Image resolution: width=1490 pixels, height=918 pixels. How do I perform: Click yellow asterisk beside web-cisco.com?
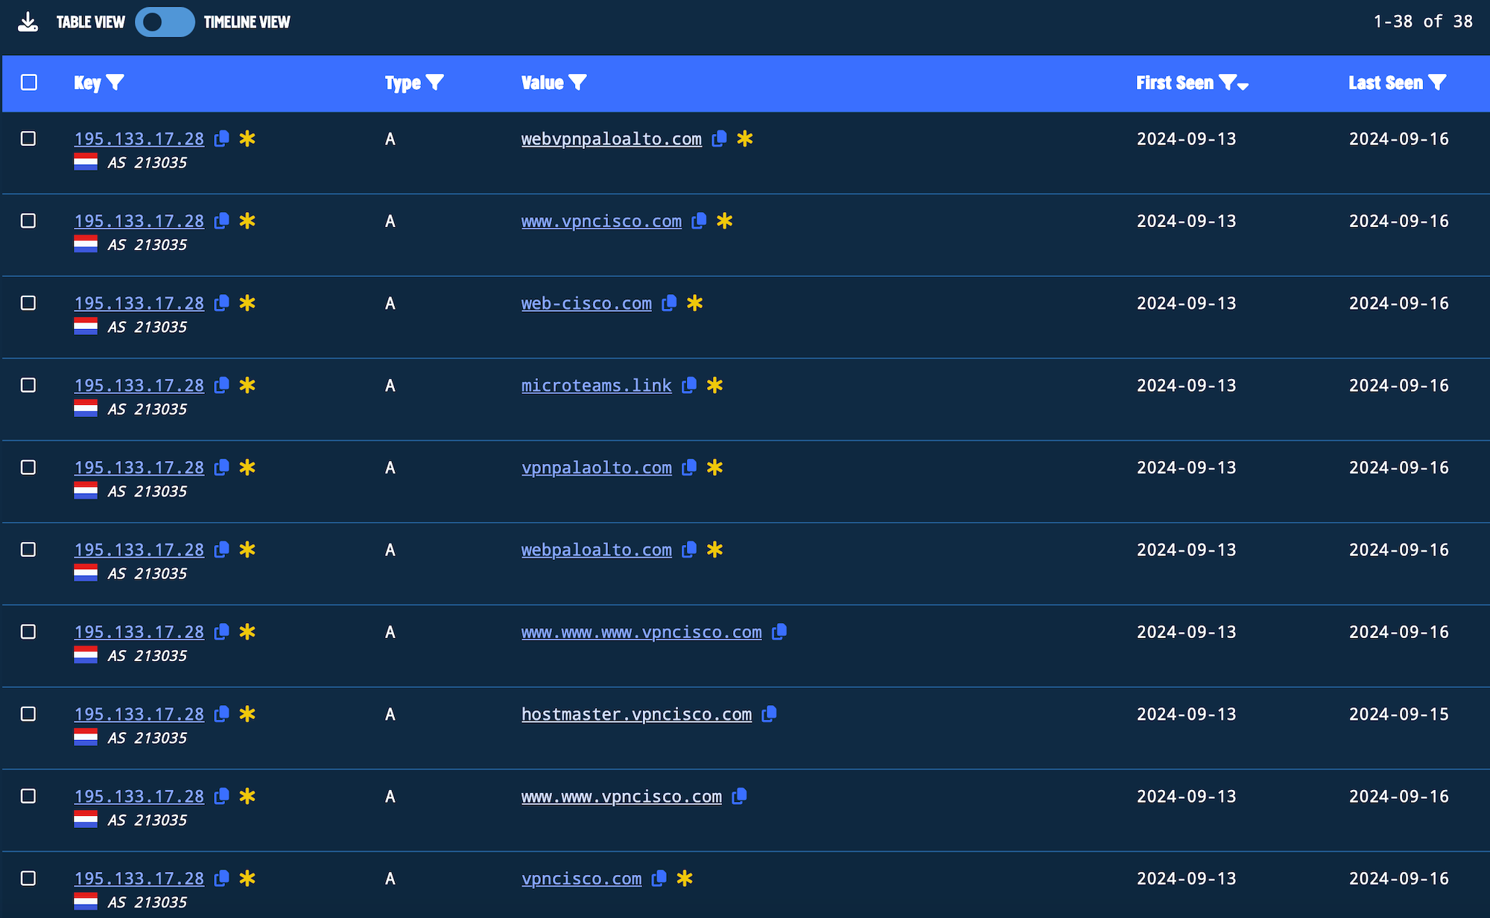695,303
